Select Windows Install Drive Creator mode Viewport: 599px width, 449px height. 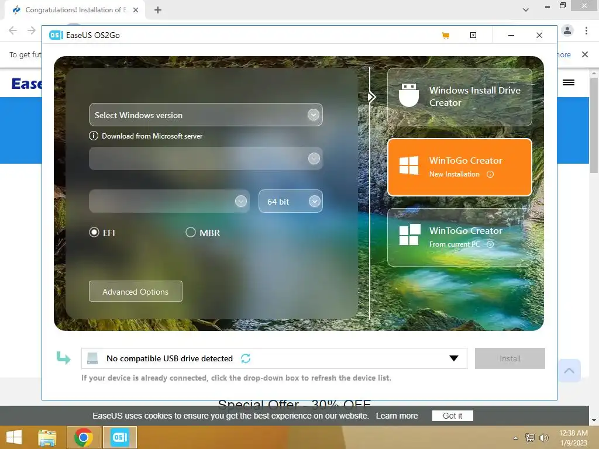coord(460,97)
